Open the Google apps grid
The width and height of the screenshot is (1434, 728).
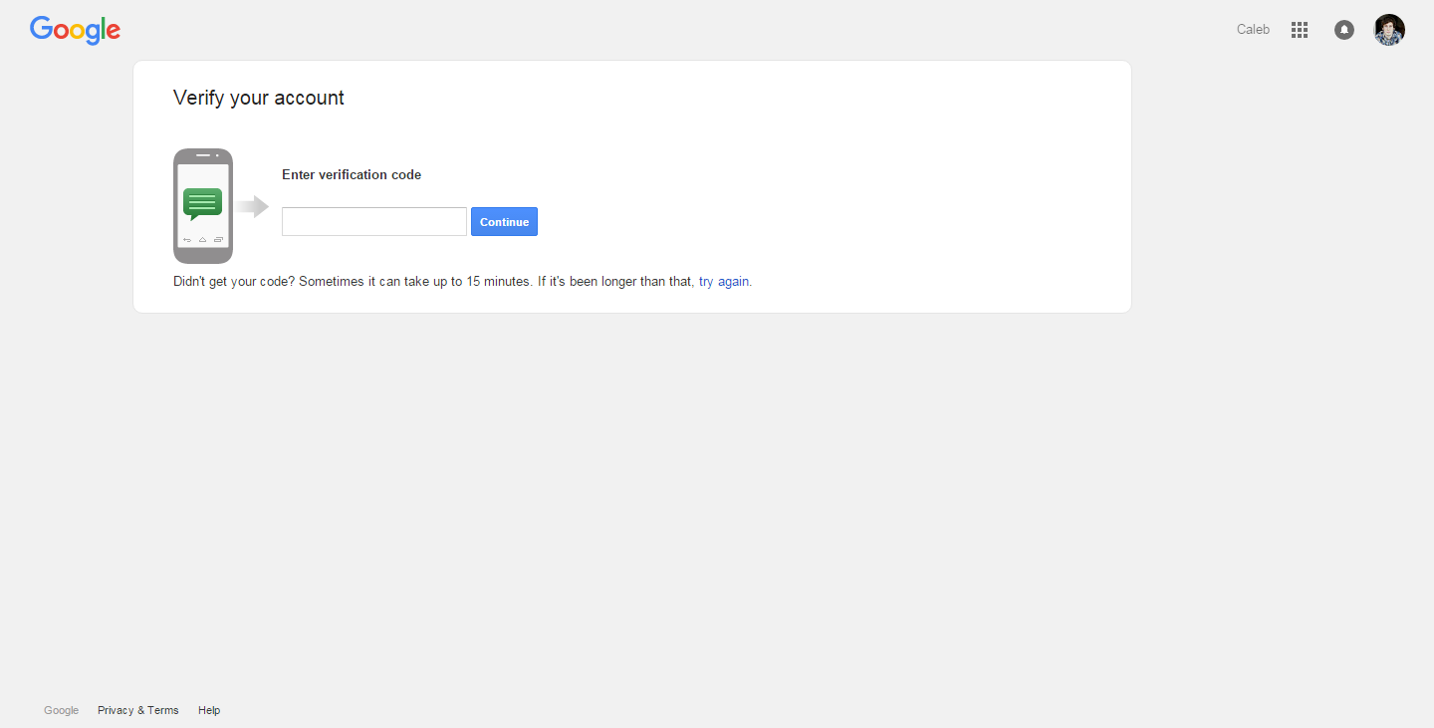(x=1300, y=30)
